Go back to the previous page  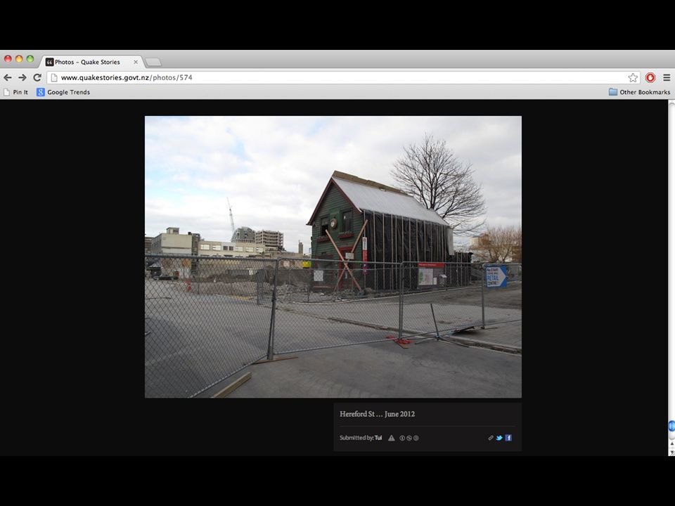click(7, 77)
